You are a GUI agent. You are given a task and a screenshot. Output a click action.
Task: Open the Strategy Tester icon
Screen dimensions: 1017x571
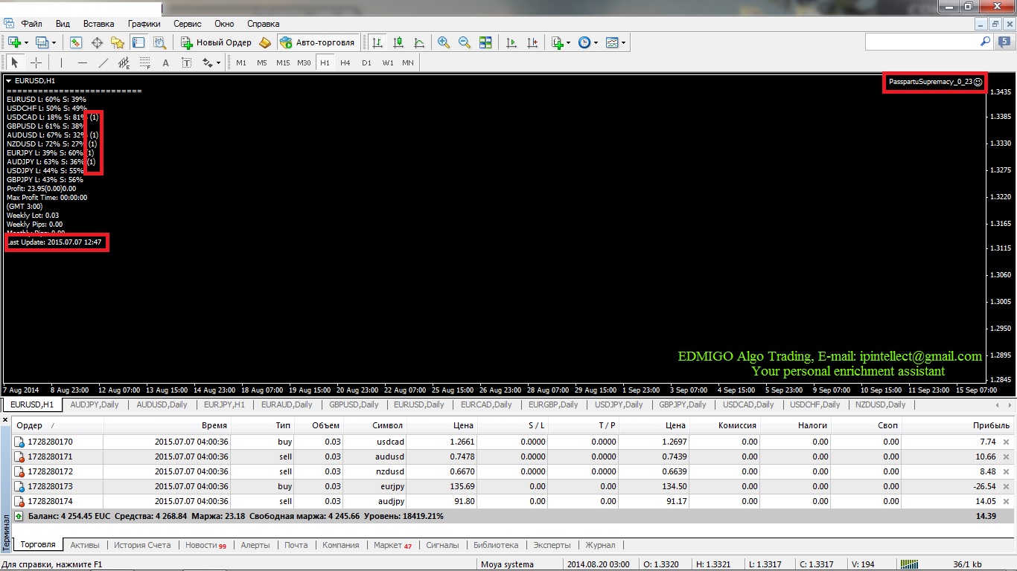pos(159,42)
